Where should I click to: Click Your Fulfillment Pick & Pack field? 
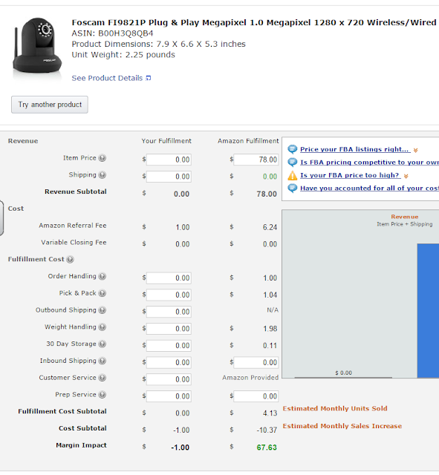169,295
